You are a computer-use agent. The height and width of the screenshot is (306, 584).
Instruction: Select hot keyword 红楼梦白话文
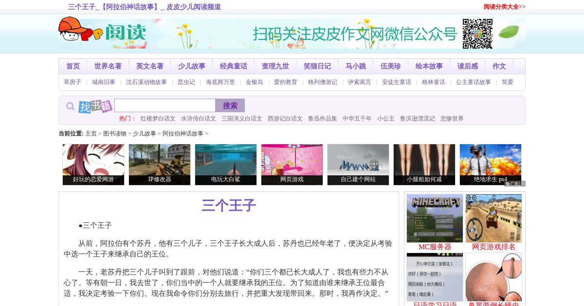tap(158, 119)
